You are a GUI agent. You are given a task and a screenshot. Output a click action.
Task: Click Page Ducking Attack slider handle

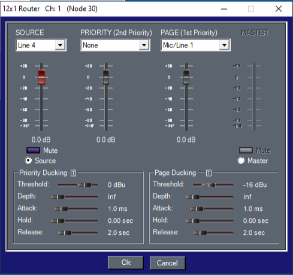click(x=197, y=209)
